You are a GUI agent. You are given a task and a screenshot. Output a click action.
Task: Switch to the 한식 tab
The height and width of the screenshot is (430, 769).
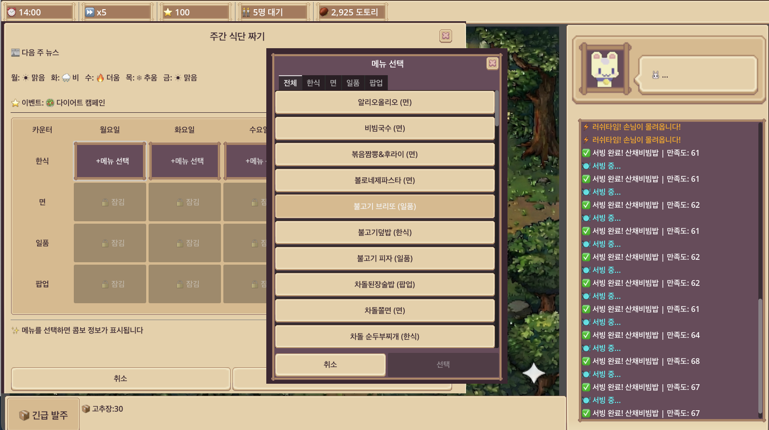313,83
